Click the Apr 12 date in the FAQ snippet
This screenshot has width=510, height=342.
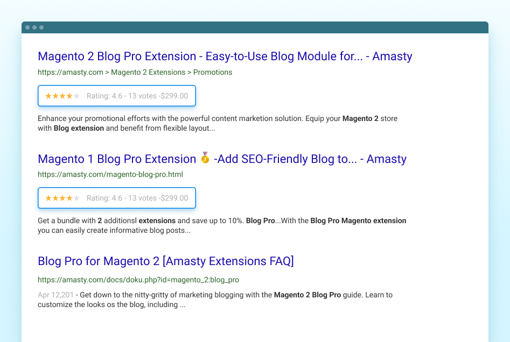54,295
